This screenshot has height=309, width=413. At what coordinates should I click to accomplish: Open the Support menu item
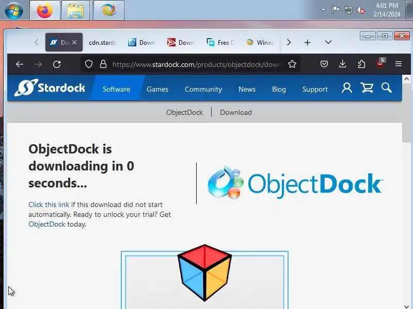pos(315,89)
